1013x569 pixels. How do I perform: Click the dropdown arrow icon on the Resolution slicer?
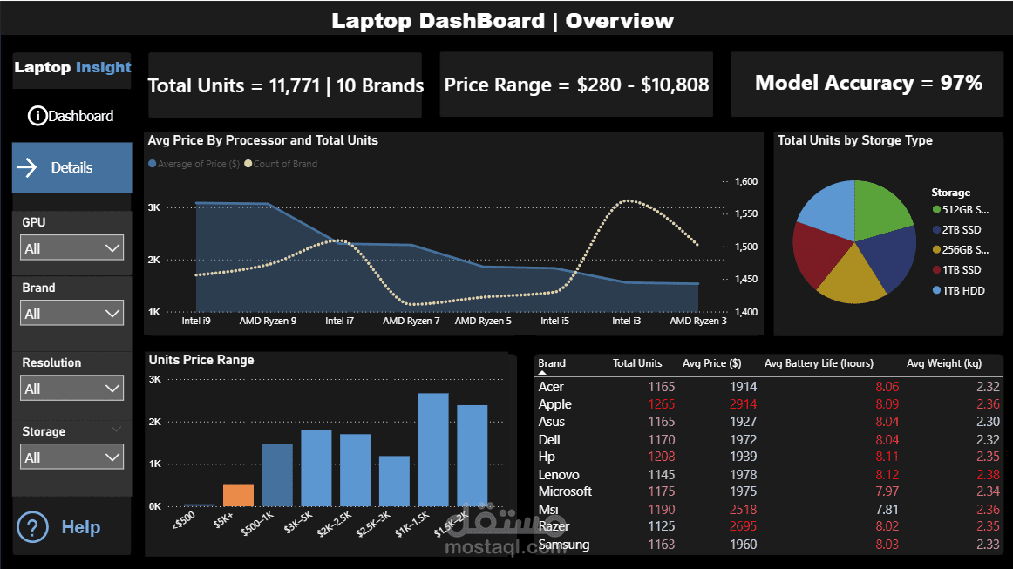click(x=113, y=389)
